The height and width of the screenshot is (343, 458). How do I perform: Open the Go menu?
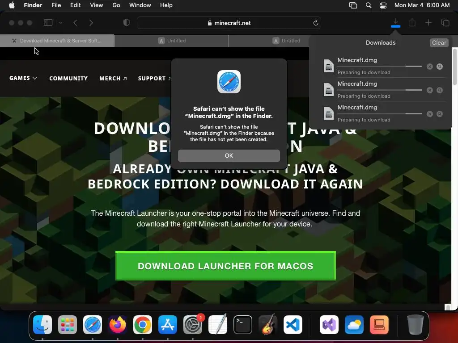point(116,5)
